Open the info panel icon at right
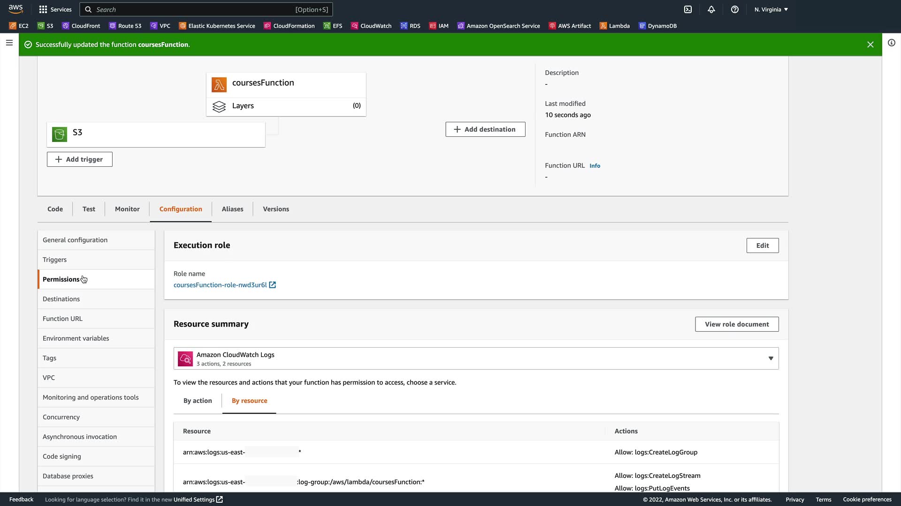The height and width of the screenshot is (506, 901). pos(891,43)
